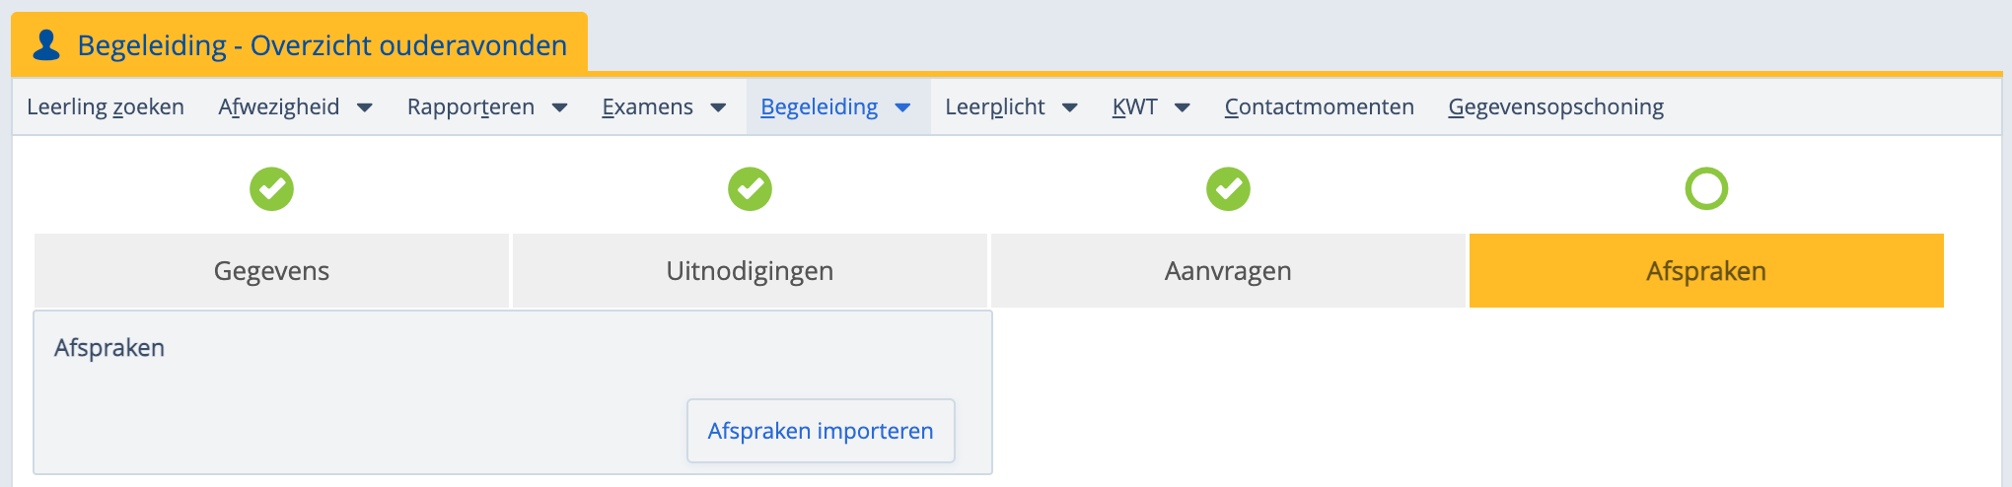The width and height of the screenshot is (2012, 487).
Task: Switch to the Gegevens step tab
Action: click(x=271, y=271)
